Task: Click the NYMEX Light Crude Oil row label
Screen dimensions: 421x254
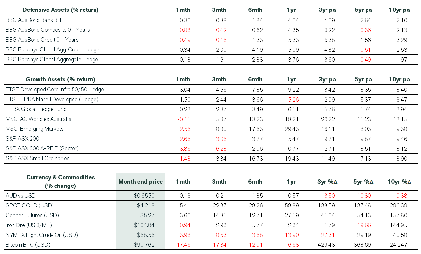Action: pos(42,235)
